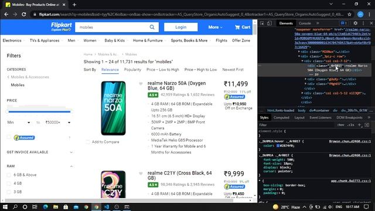Toggle computed styles sidebar icon
This screenshot has height=211, width=375.
click(x=367, y=125)
